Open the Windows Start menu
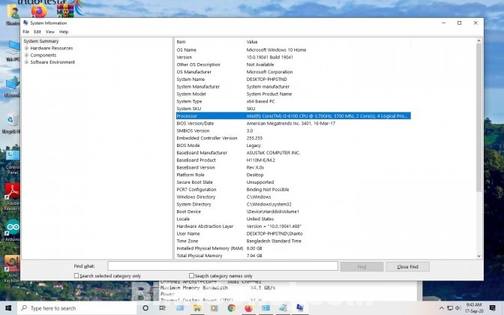Image resolution: width=504 pixels, height=315 pixels. pos(8,308)
